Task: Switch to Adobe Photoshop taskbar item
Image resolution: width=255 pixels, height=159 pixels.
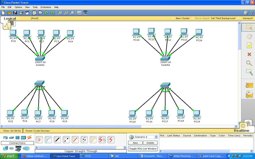Action: (181, 156)
